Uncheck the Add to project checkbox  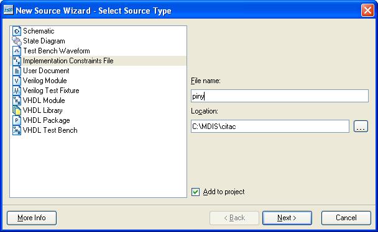(195, 192)
